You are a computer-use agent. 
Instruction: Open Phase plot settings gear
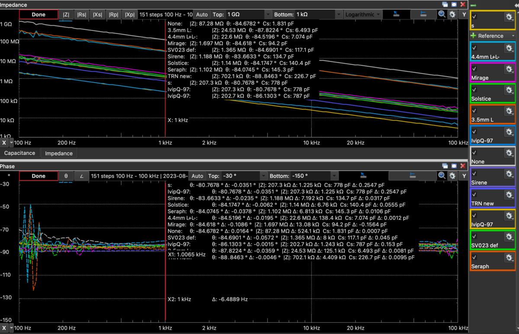(452, 176)
